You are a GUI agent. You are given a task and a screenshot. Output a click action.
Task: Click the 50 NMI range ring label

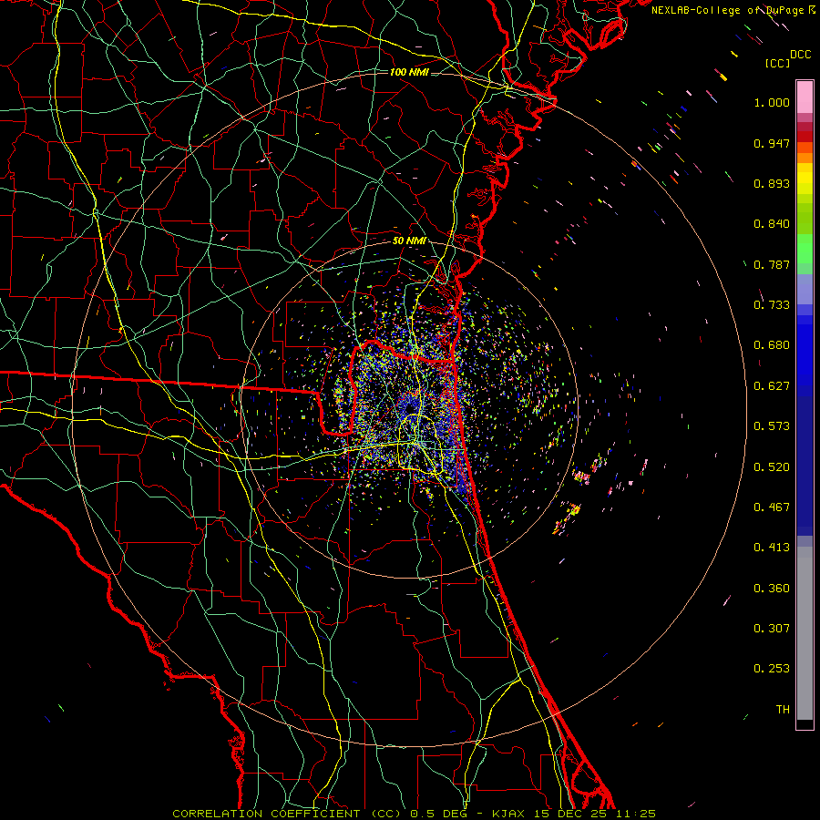click(409, 241)
